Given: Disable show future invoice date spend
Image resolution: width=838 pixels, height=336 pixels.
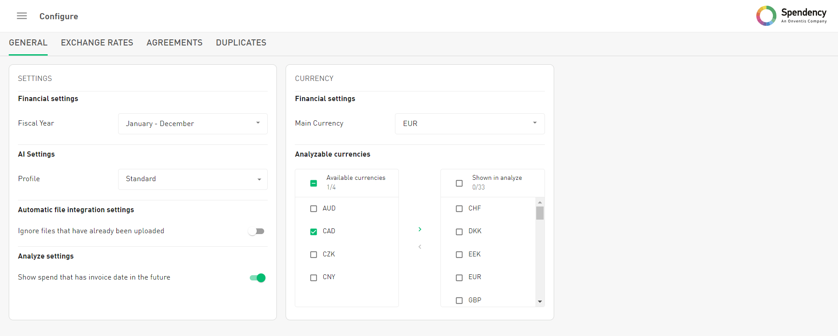Looking at the screenshot, I should point(258,278).
